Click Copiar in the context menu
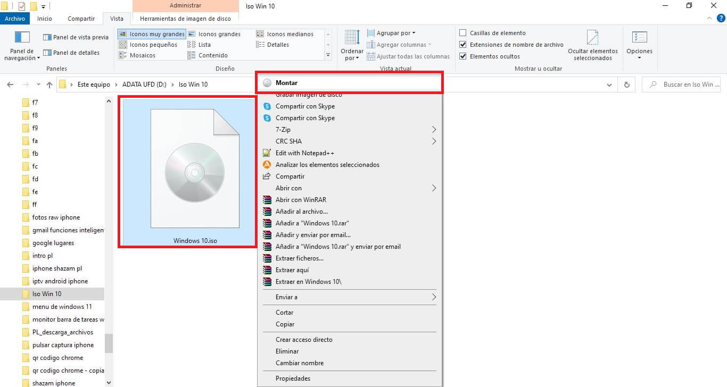This screenshot has height=387, width=727. (349, 324)
